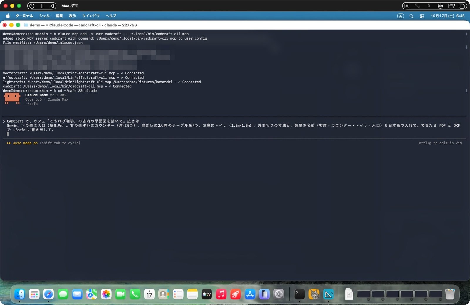470x305 pixels.
Task: Click the back triangle button in VM toolbar
Action: pyautogui.click(x=52, y=6)
